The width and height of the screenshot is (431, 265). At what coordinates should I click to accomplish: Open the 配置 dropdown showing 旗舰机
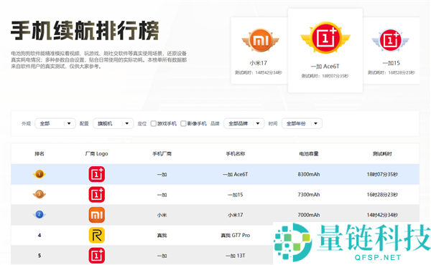point(113,124)
